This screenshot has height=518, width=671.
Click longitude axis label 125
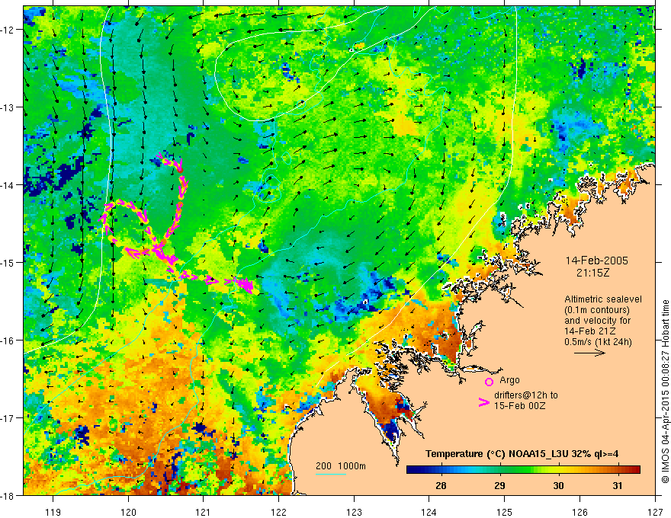505,512
